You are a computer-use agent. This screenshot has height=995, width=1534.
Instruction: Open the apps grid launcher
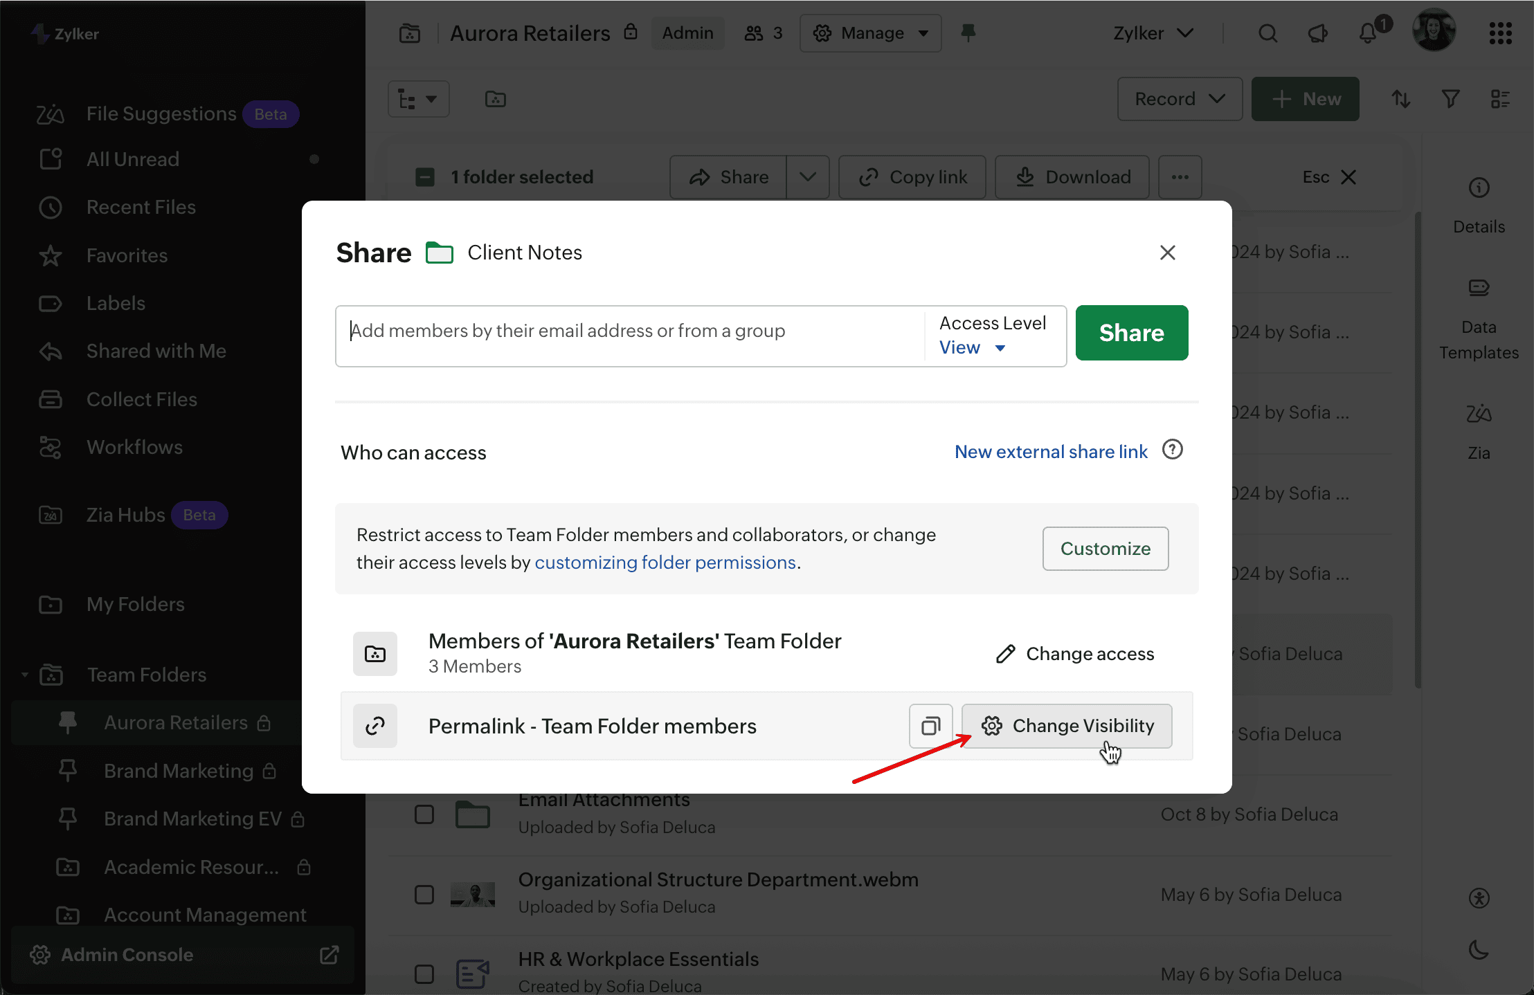pyautogui.click(x=1500, y=33)
